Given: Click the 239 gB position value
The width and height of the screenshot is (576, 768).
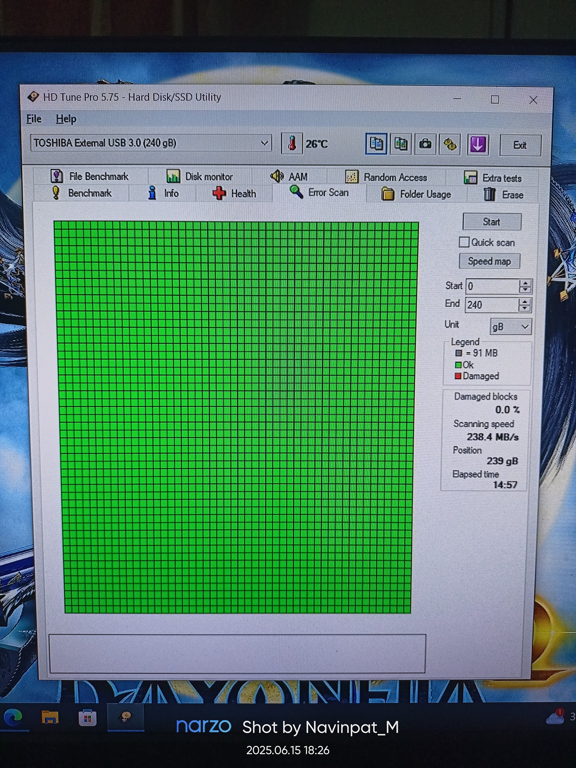Looking at the screenshot, I should 502,461.
